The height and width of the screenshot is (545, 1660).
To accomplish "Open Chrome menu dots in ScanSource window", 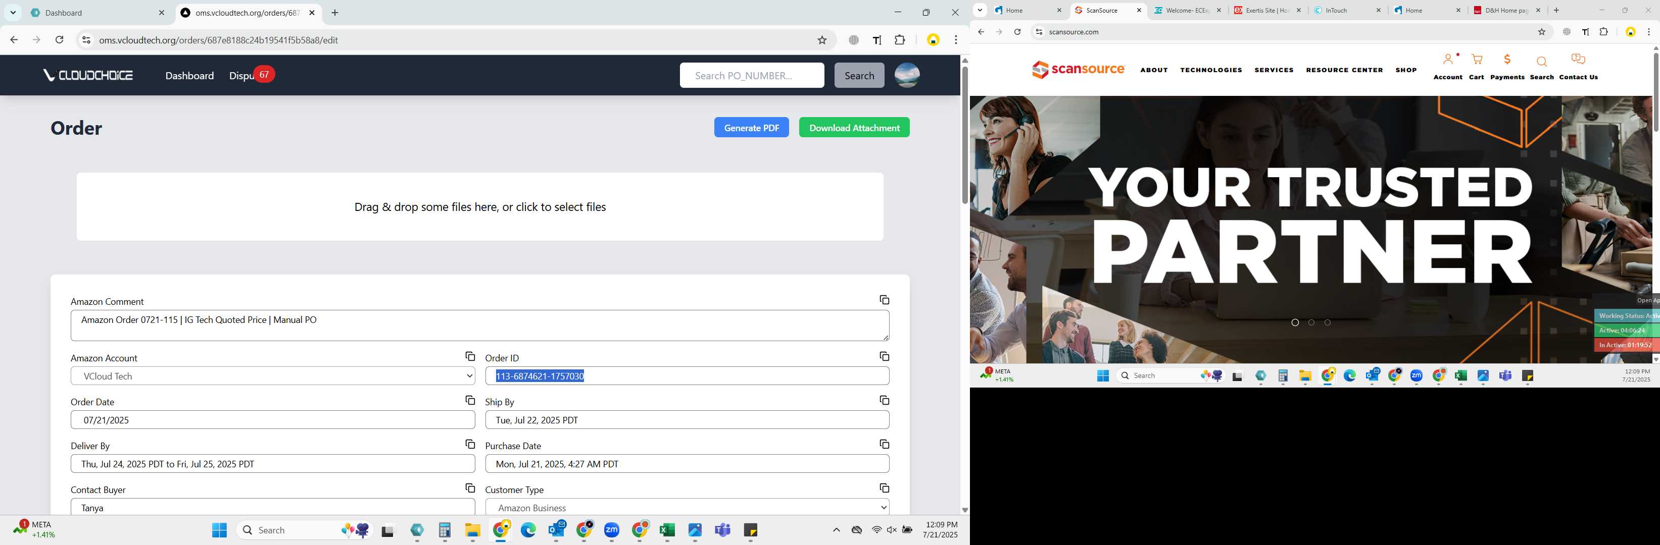I will coord(1648,31).
